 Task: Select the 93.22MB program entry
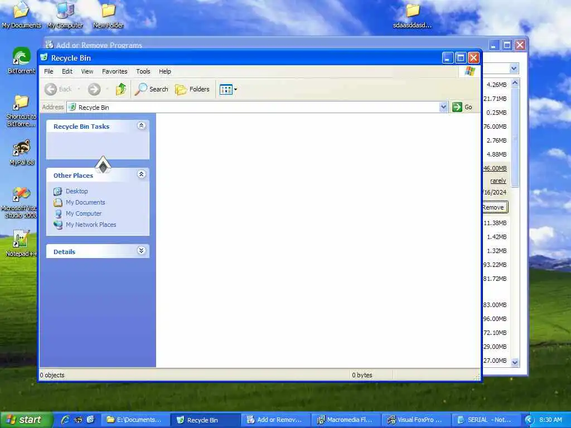495,265
